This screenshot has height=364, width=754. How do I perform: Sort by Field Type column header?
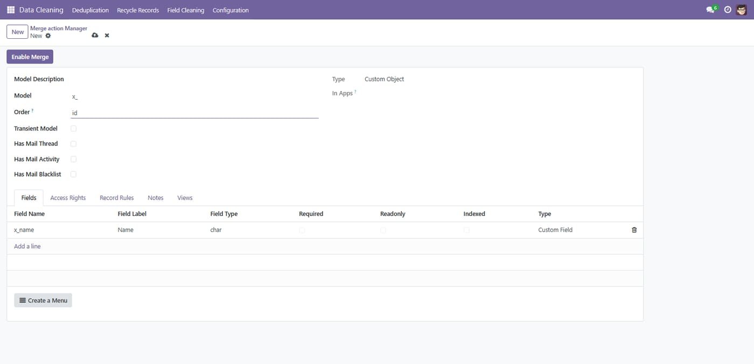224,214
